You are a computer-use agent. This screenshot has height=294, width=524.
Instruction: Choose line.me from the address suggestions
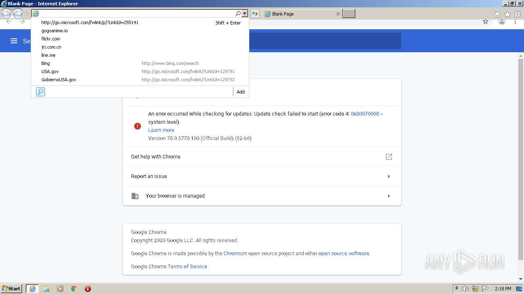tap(140, 55)
